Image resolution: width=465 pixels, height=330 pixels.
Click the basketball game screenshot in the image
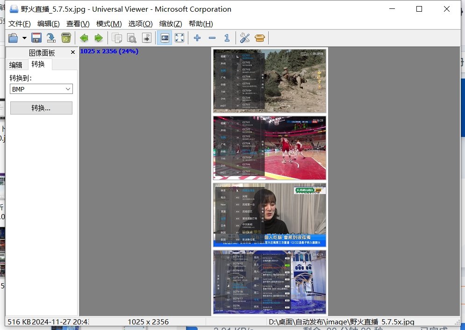pos(270,148)
